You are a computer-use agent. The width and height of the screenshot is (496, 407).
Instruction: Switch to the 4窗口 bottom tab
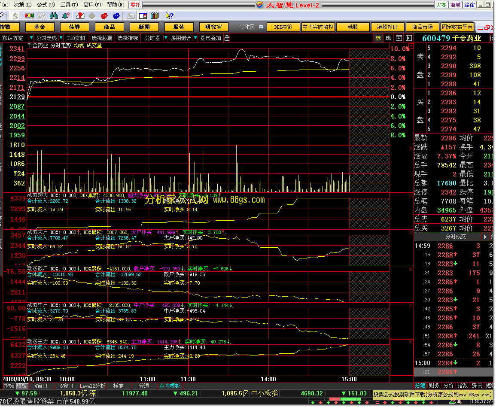tap(41, 386)
